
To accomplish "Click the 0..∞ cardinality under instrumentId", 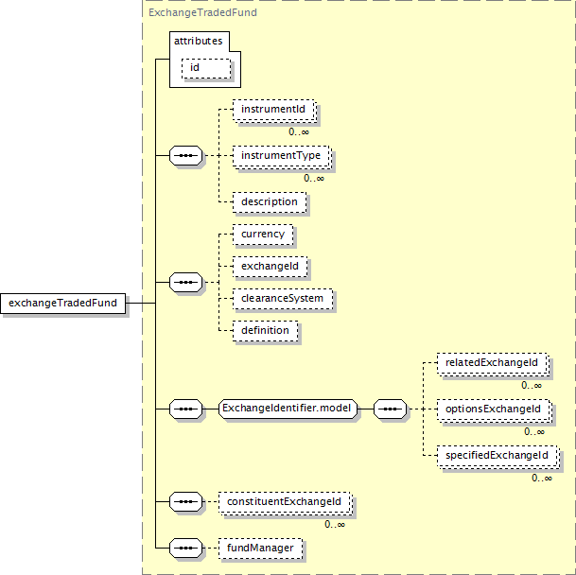I will [299, 131].
